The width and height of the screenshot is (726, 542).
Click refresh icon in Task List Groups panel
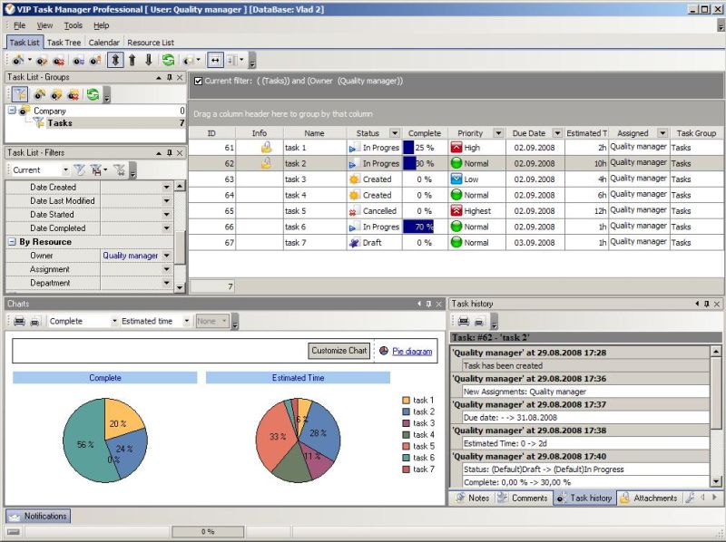click(93, 94)
